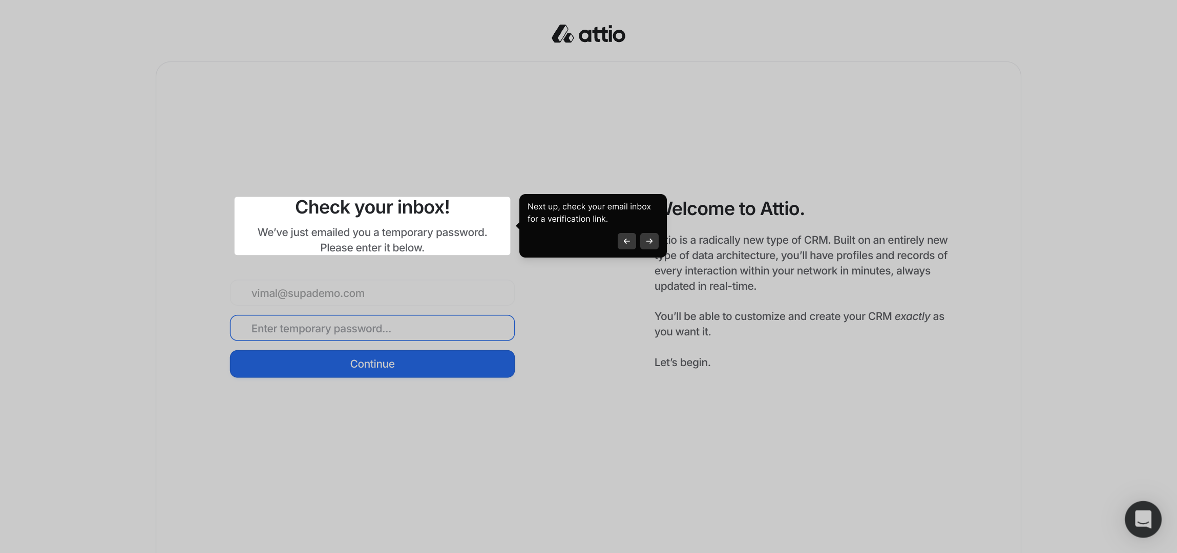
Task: Click the 'Let's begin.' text
Action: click(682, 363)
